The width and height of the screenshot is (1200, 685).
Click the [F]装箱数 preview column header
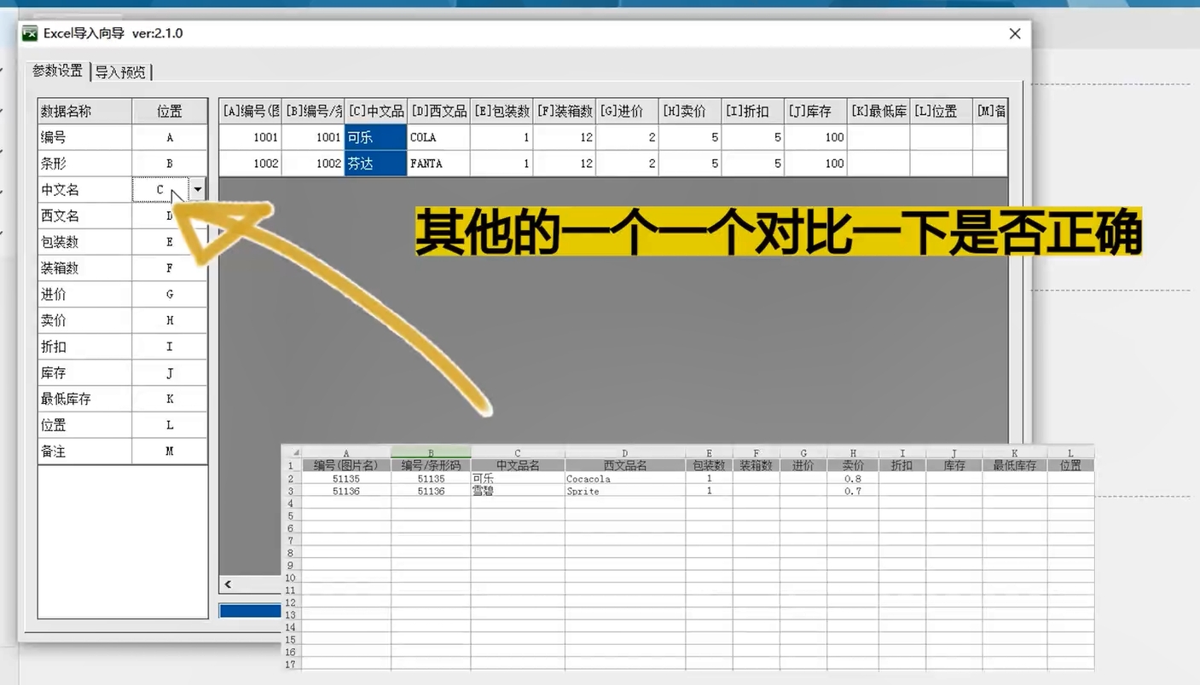point(565,111)
